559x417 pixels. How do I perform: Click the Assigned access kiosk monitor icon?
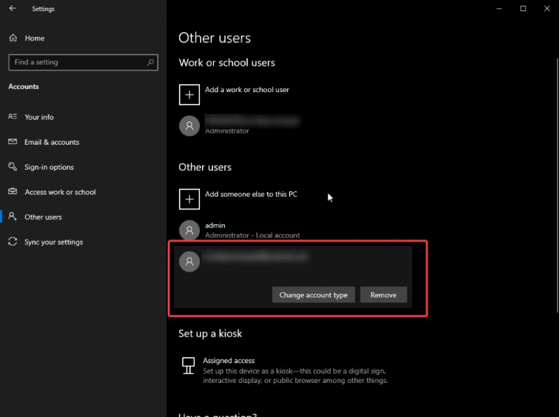pyautogui.click(x=189, y=365)
